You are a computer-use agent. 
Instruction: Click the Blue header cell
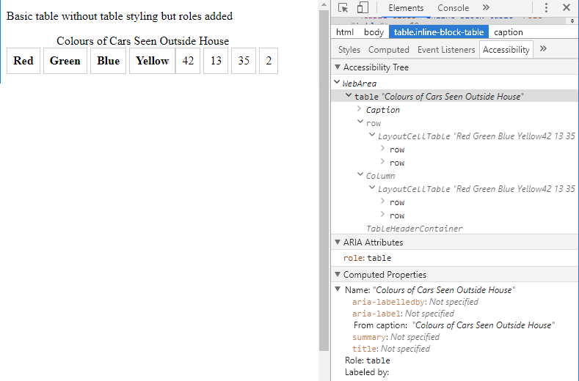pos(108,61)
